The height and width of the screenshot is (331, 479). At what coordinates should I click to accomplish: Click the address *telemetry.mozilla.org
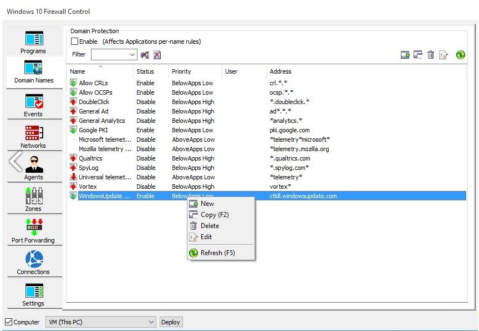pos(299,149)
